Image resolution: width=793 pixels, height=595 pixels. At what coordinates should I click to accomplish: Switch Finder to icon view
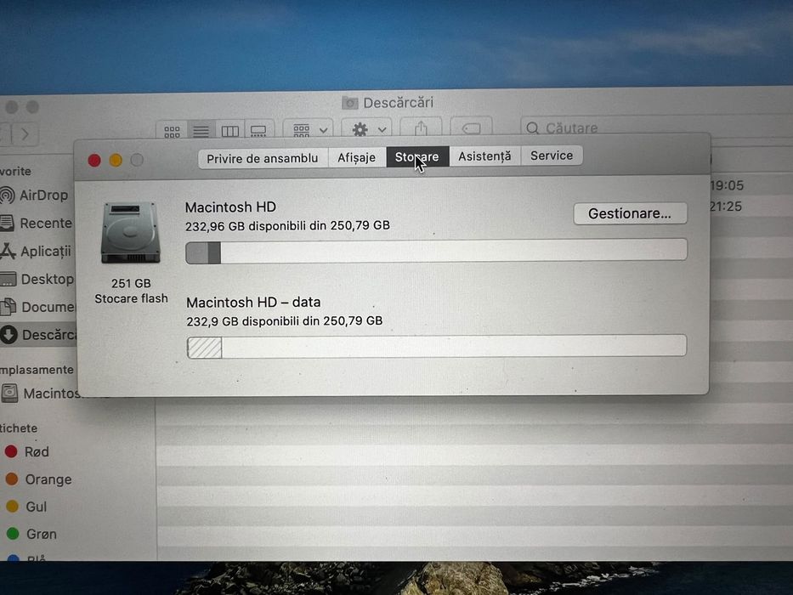(x=172, y=131)
